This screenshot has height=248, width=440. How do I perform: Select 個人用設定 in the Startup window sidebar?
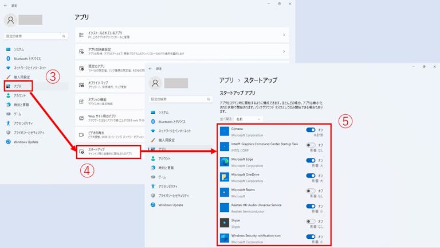pyautogui.click(x=180, y=140)
